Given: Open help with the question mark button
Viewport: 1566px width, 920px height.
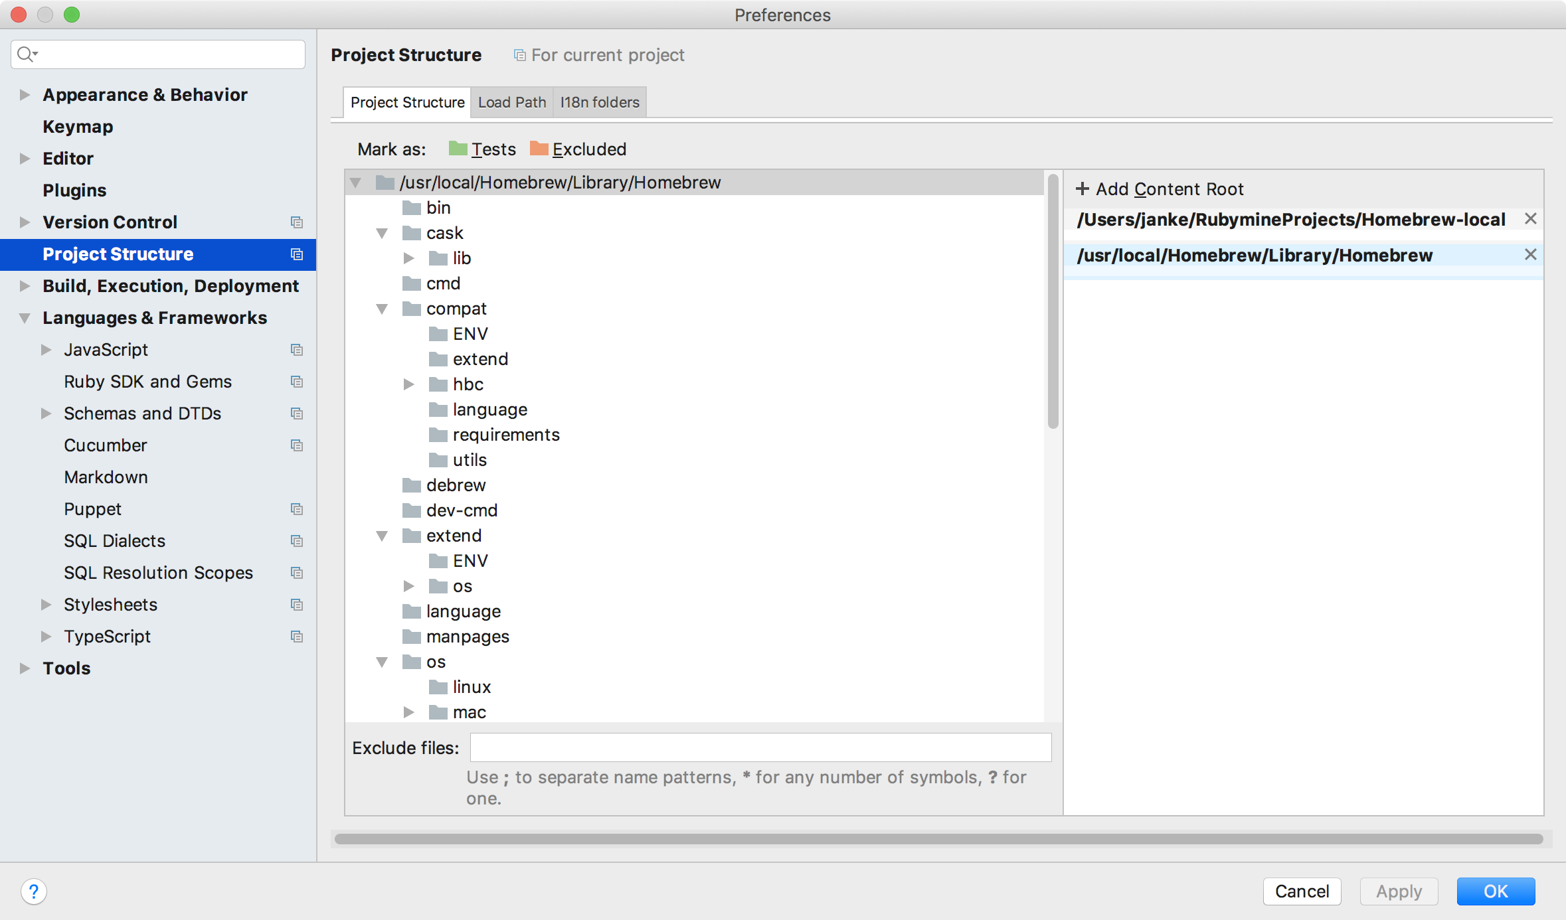Looking at the screenshot, I should 34,891.
